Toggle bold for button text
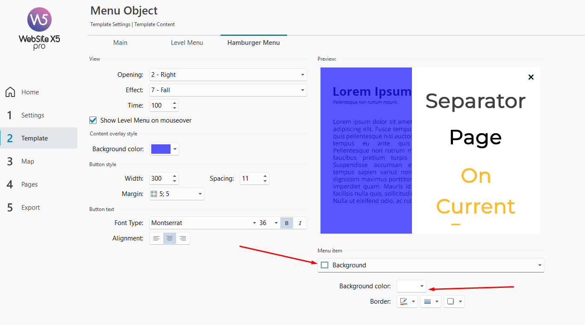The height and width of the screenshot is (325, 585). (287, 223)
